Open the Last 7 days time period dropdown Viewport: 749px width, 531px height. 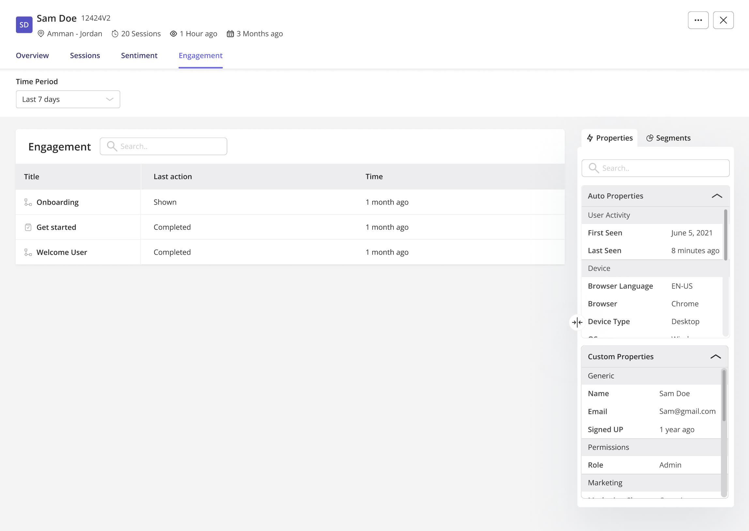[x=68, y=99]
